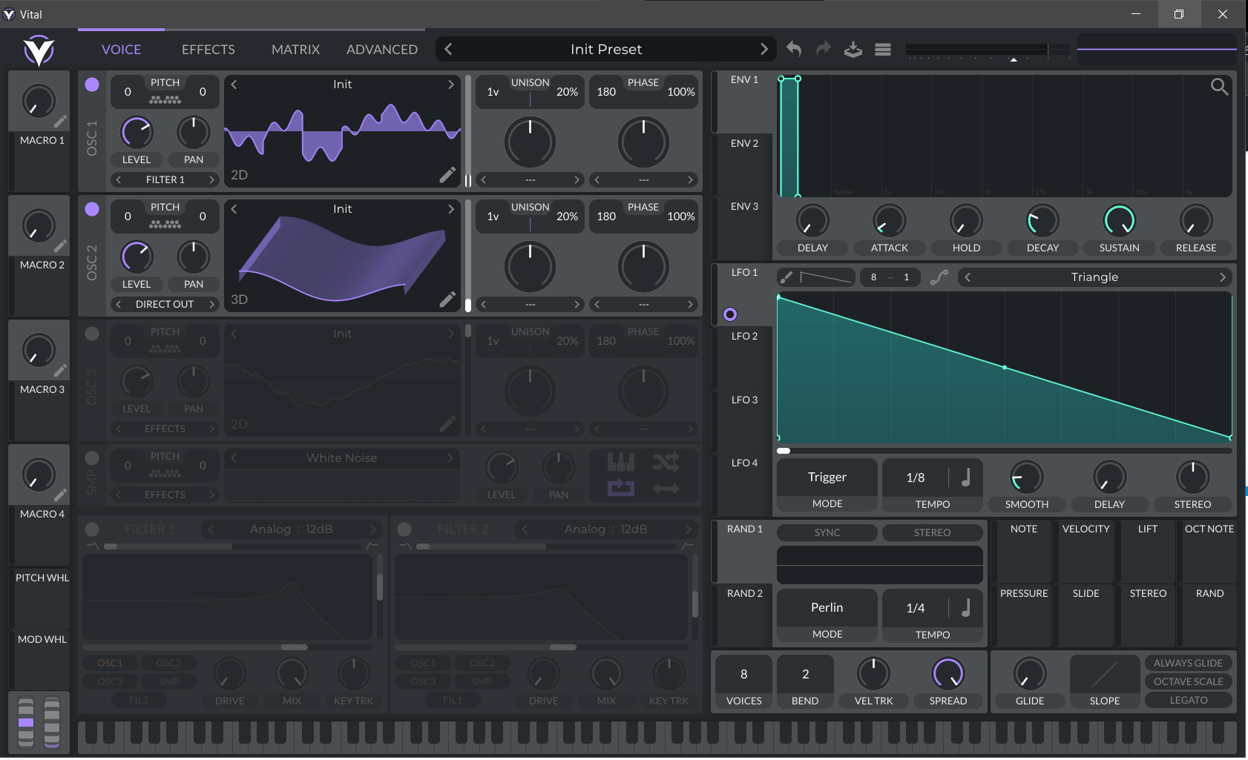Edit the MACRO 1 pencil icon

click(60, 122)
